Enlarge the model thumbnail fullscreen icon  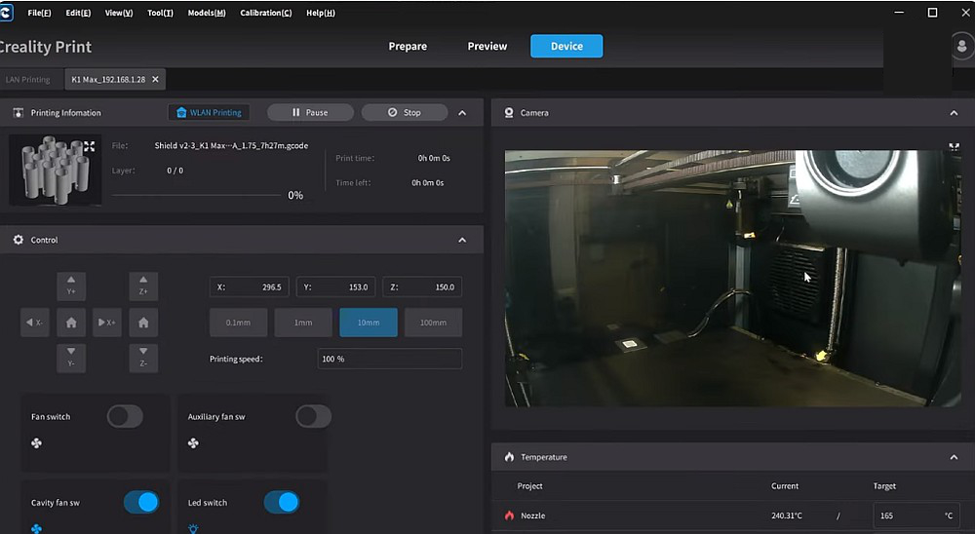tap(90, 146)
